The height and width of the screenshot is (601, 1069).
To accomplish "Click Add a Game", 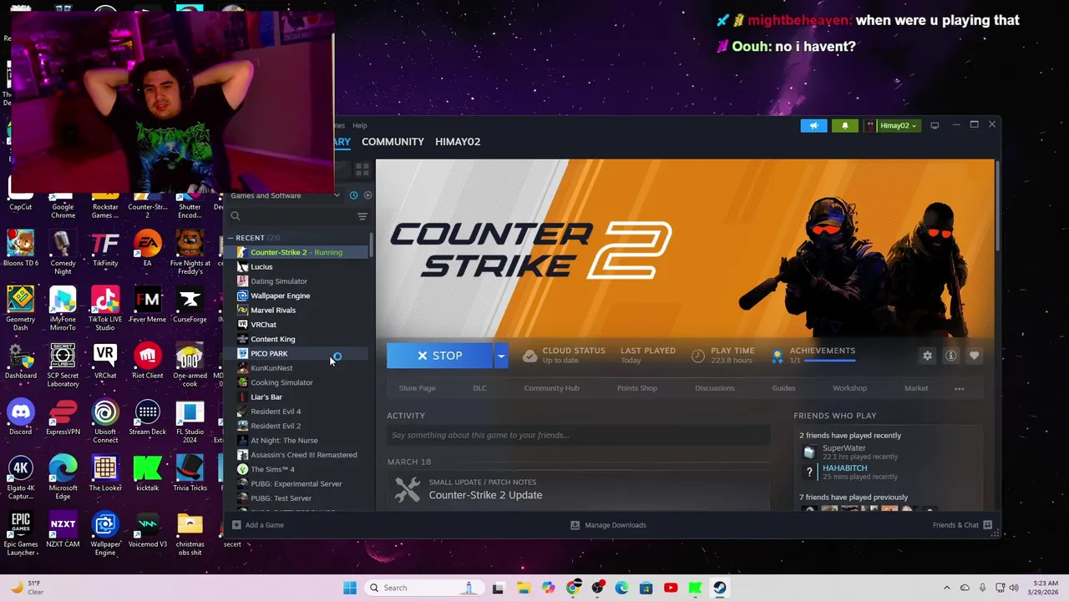I will point(257,525).
